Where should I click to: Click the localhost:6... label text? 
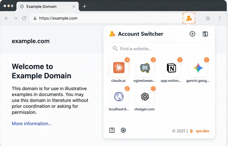point(119,109)
